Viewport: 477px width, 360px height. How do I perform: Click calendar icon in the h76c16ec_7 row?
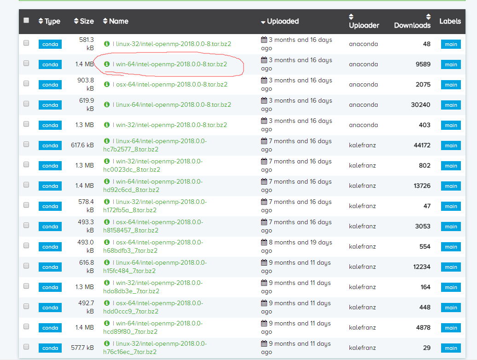(x=264, y=343)
